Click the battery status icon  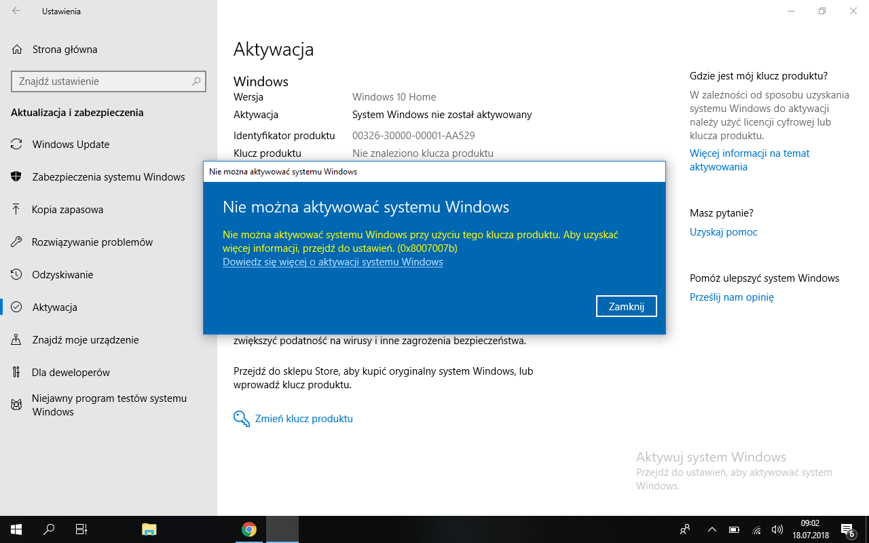coord(734,529)
